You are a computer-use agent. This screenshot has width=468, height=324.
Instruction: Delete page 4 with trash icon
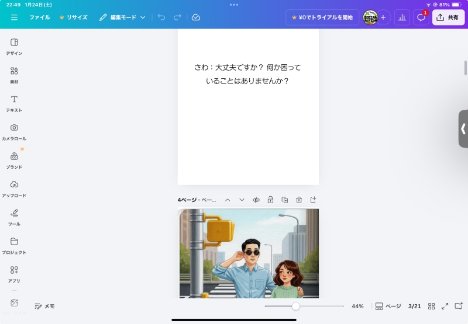pos(299,200)
